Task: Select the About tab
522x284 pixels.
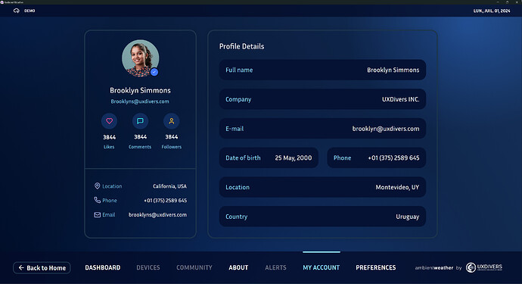Action: (x=238, y=267)
